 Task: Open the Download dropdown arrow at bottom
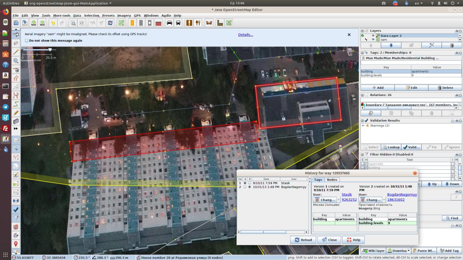pos(408,251)
